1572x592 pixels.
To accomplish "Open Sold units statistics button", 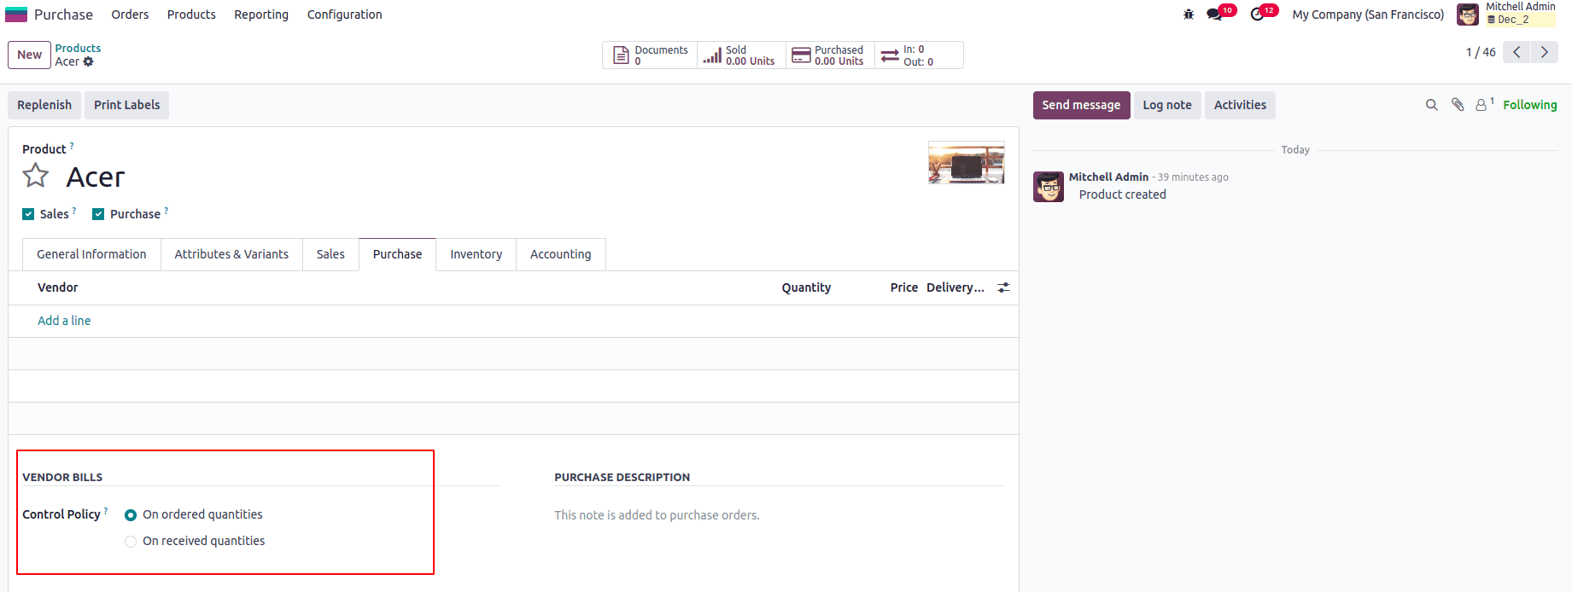I will tap(741, 55).
